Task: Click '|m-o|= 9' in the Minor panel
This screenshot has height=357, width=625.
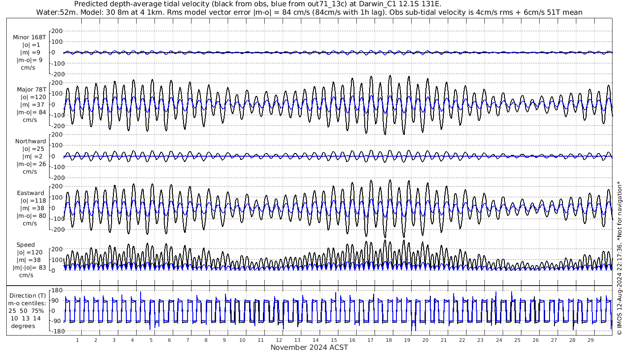Action: [29, 60]
